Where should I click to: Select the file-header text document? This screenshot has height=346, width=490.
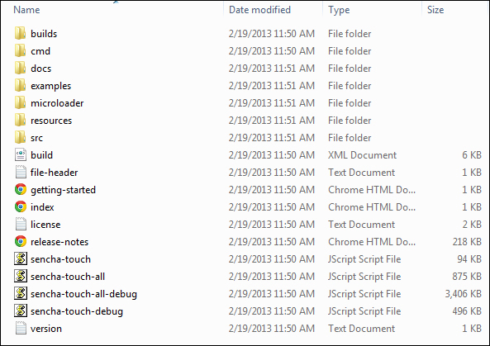pos(54,173)
